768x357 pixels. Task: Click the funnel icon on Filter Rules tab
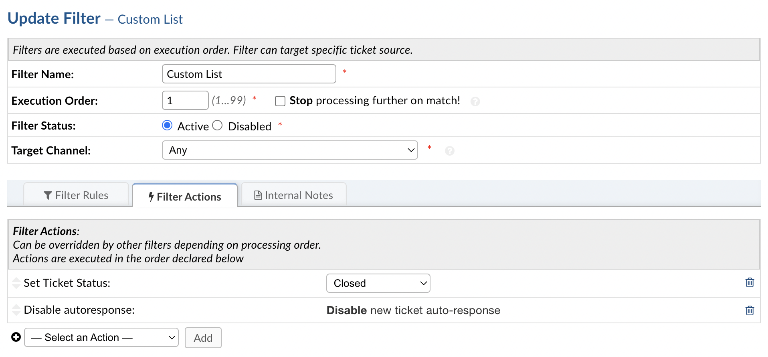48,195
